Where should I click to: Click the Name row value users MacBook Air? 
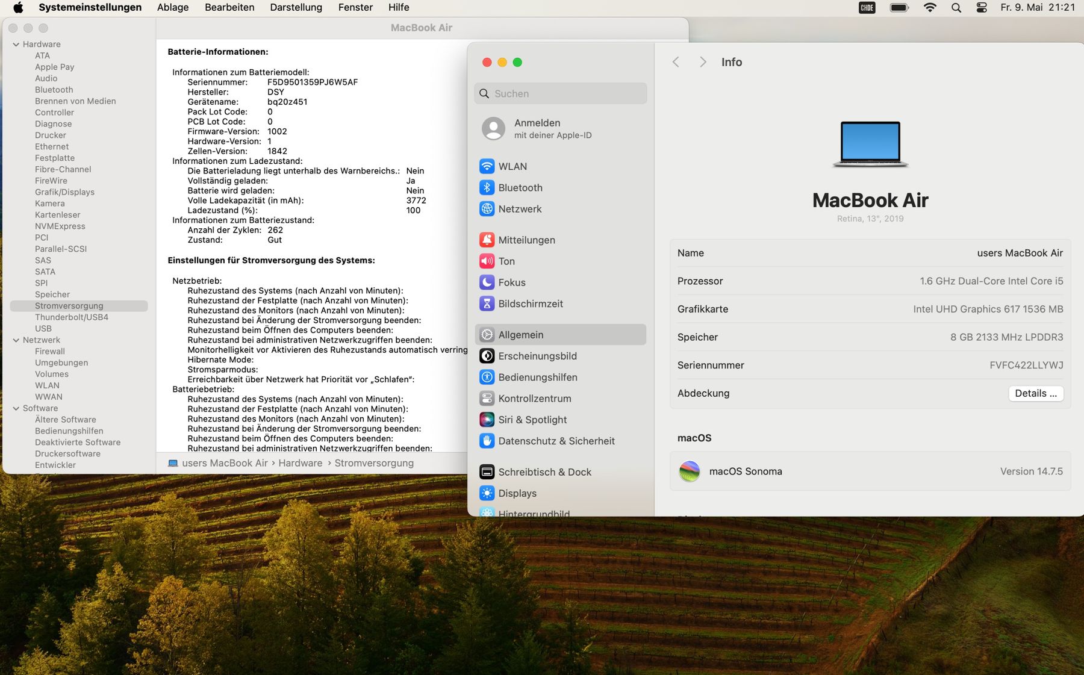point(1020,253)
